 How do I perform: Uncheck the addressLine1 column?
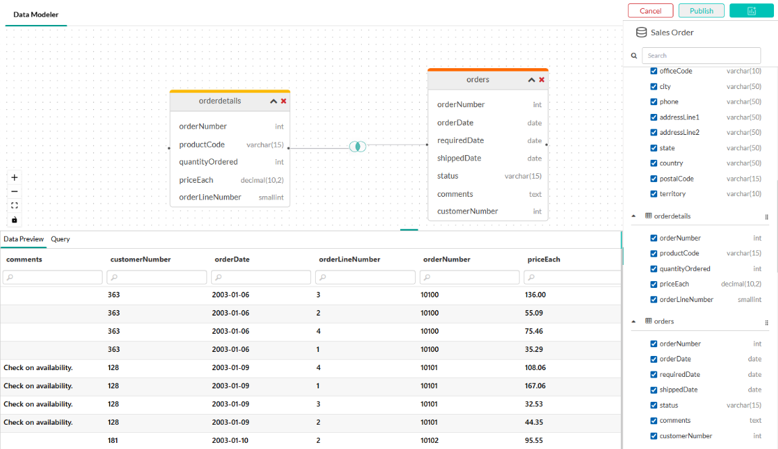coord(653,117)
